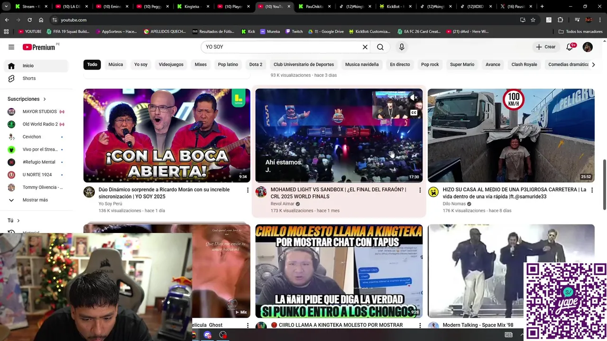Show more category chips with right arrow
The image size is (607, 341).
pos(593,64)
